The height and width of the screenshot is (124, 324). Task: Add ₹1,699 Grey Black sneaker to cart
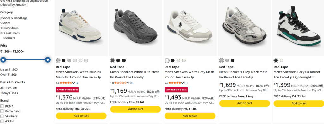(x=245, y=103)
